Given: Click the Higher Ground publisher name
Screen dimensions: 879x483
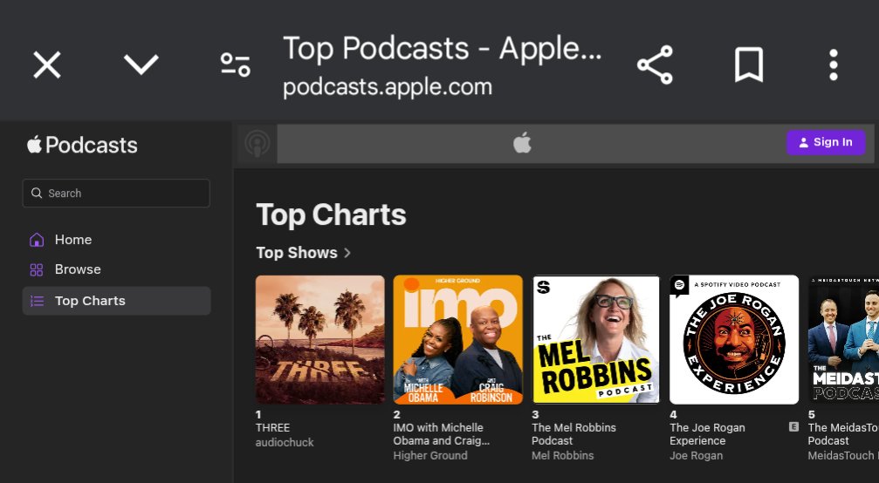Looking at the screenshot, I should 430,456.
